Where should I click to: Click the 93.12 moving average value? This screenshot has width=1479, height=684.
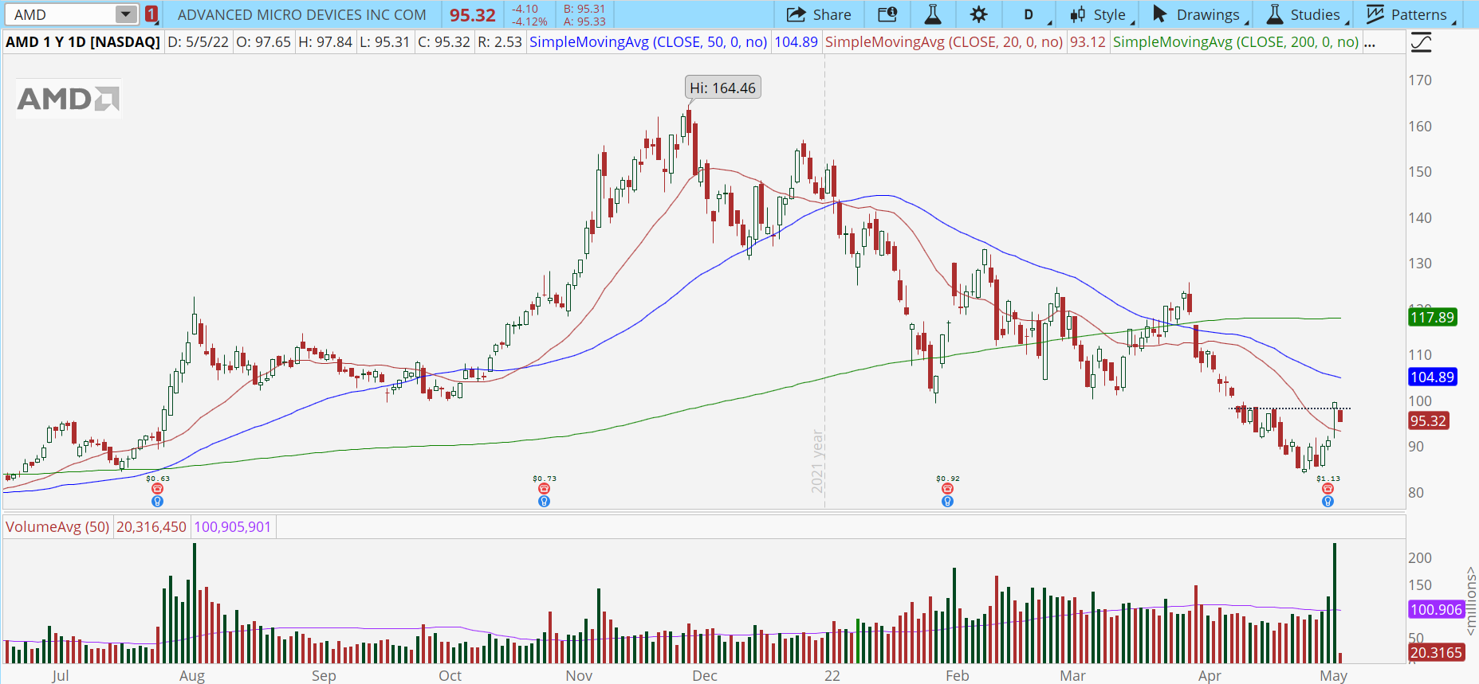(1088, 42)
